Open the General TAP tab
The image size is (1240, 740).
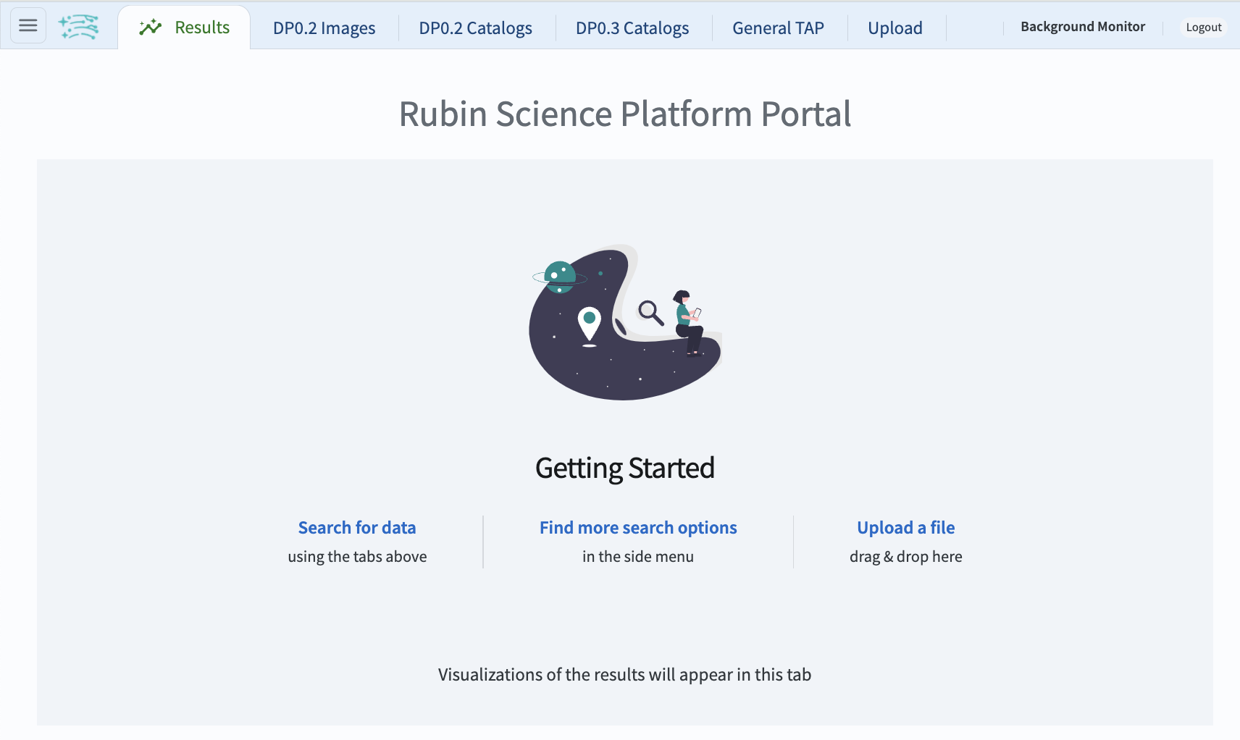point(778,28)
